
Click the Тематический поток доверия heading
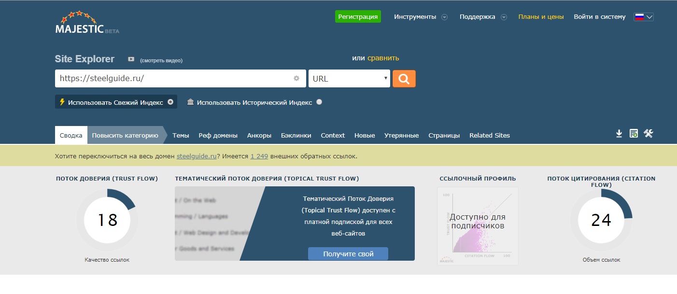click(267, 179)
